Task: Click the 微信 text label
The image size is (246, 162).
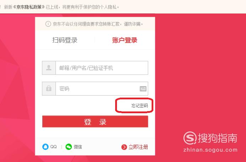Action: (78, 147)
